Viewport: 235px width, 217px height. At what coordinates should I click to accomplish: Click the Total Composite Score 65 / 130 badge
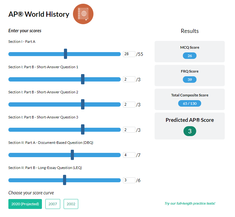point(190,103)
